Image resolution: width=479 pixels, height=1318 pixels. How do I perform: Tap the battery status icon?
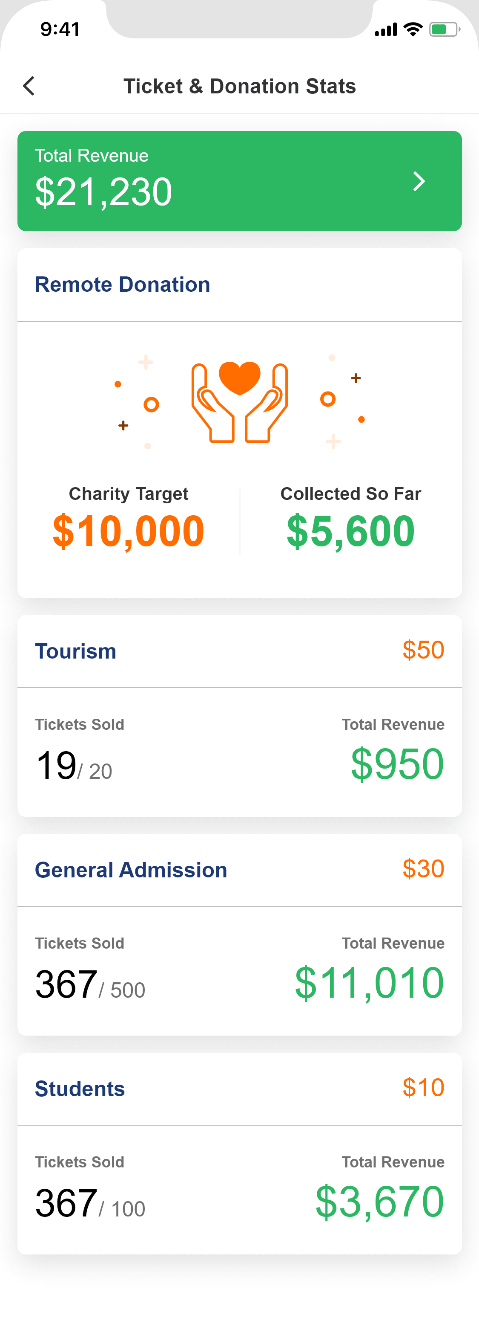pyautogui.click(x=445, y=29)
